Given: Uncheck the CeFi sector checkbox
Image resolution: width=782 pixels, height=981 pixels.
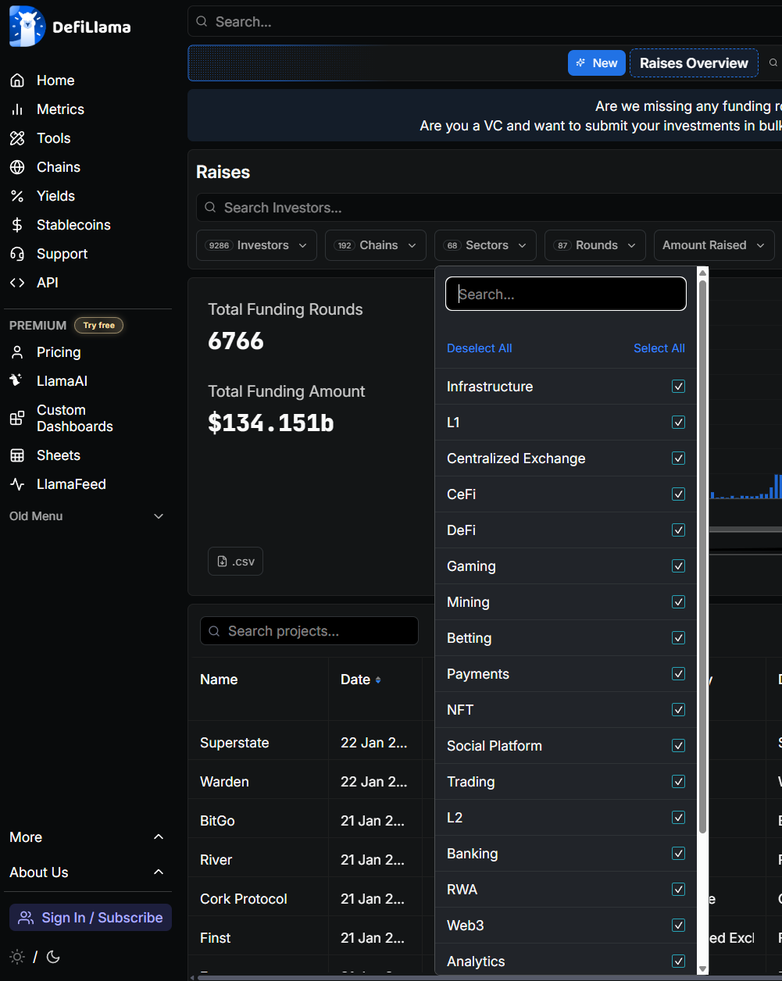Looking at the screenshot, I should (679, 494).
